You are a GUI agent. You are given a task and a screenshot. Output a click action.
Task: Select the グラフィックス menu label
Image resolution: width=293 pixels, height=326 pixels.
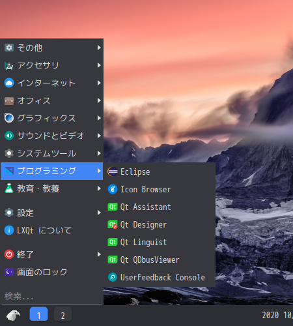(46, 118)
